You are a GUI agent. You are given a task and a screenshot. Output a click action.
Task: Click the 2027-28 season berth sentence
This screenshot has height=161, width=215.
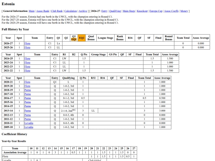(60, 20)
